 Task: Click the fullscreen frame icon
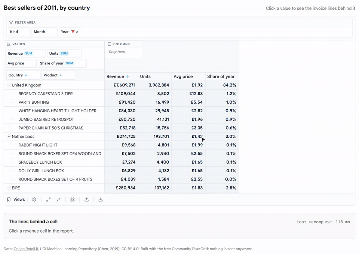73,200
